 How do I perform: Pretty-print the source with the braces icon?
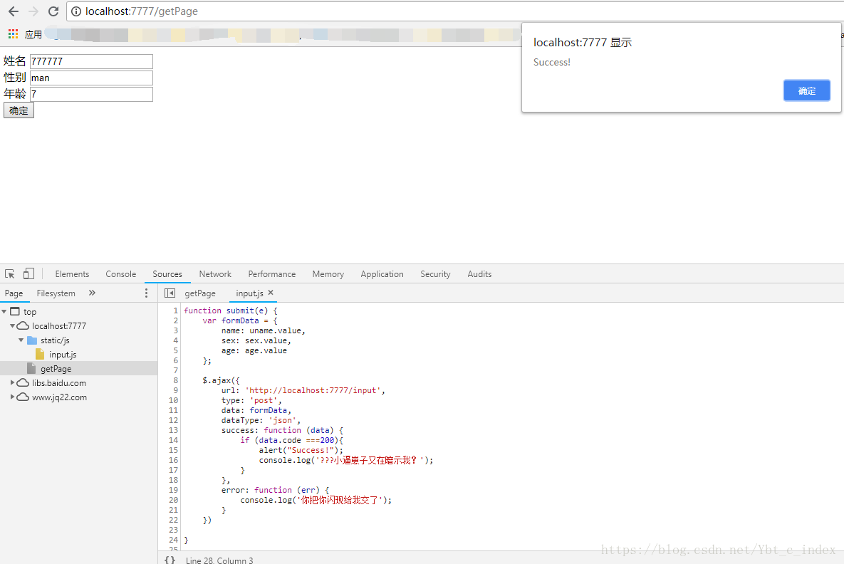click(x=170, y=560)
